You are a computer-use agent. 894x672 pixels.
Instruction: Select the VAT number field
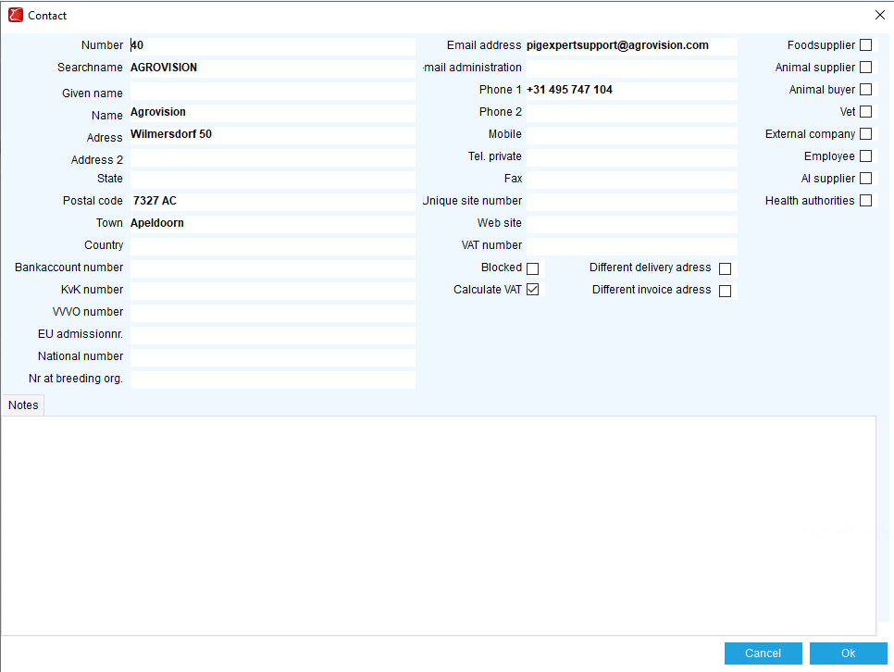pyautogui.click(x=632, y=246)
